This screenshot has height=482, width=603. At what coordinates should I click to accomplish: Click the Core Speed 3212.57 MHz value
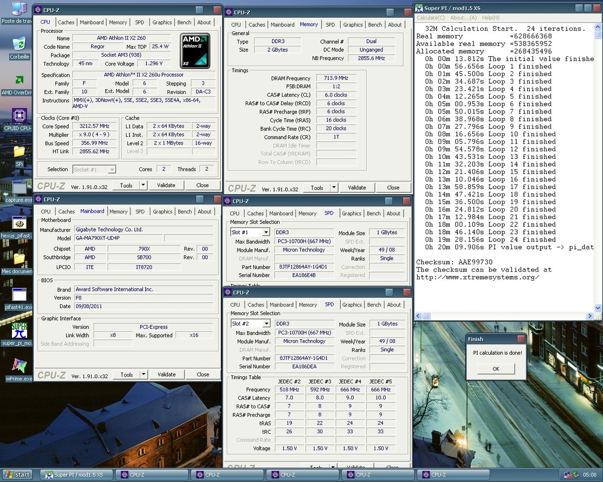coord(94,126)
